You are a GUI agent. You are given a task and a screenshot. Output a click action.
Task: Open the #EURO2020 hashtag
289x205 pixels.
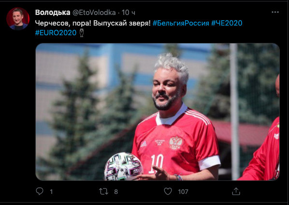click(x=56, y=33)
